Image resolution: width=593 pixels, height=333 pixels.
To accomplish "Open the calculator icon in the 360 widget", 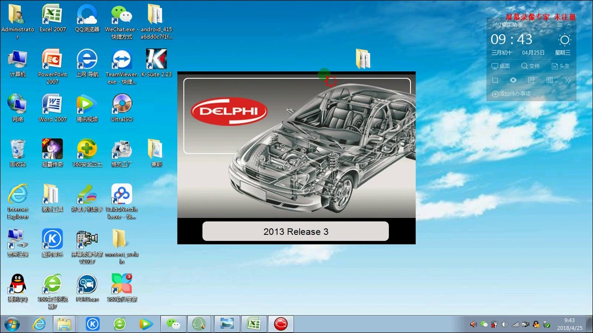I will (x=549, y=80).
